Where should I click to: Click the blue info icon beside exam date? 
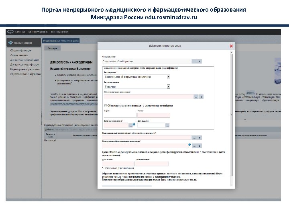(134, 124)
